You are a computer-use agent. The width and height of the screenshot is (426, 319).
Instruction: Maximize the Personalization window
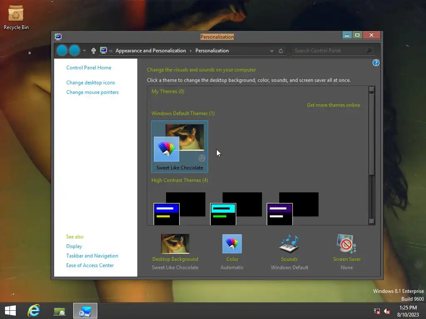pyautogui.click(x=357, y=35)
